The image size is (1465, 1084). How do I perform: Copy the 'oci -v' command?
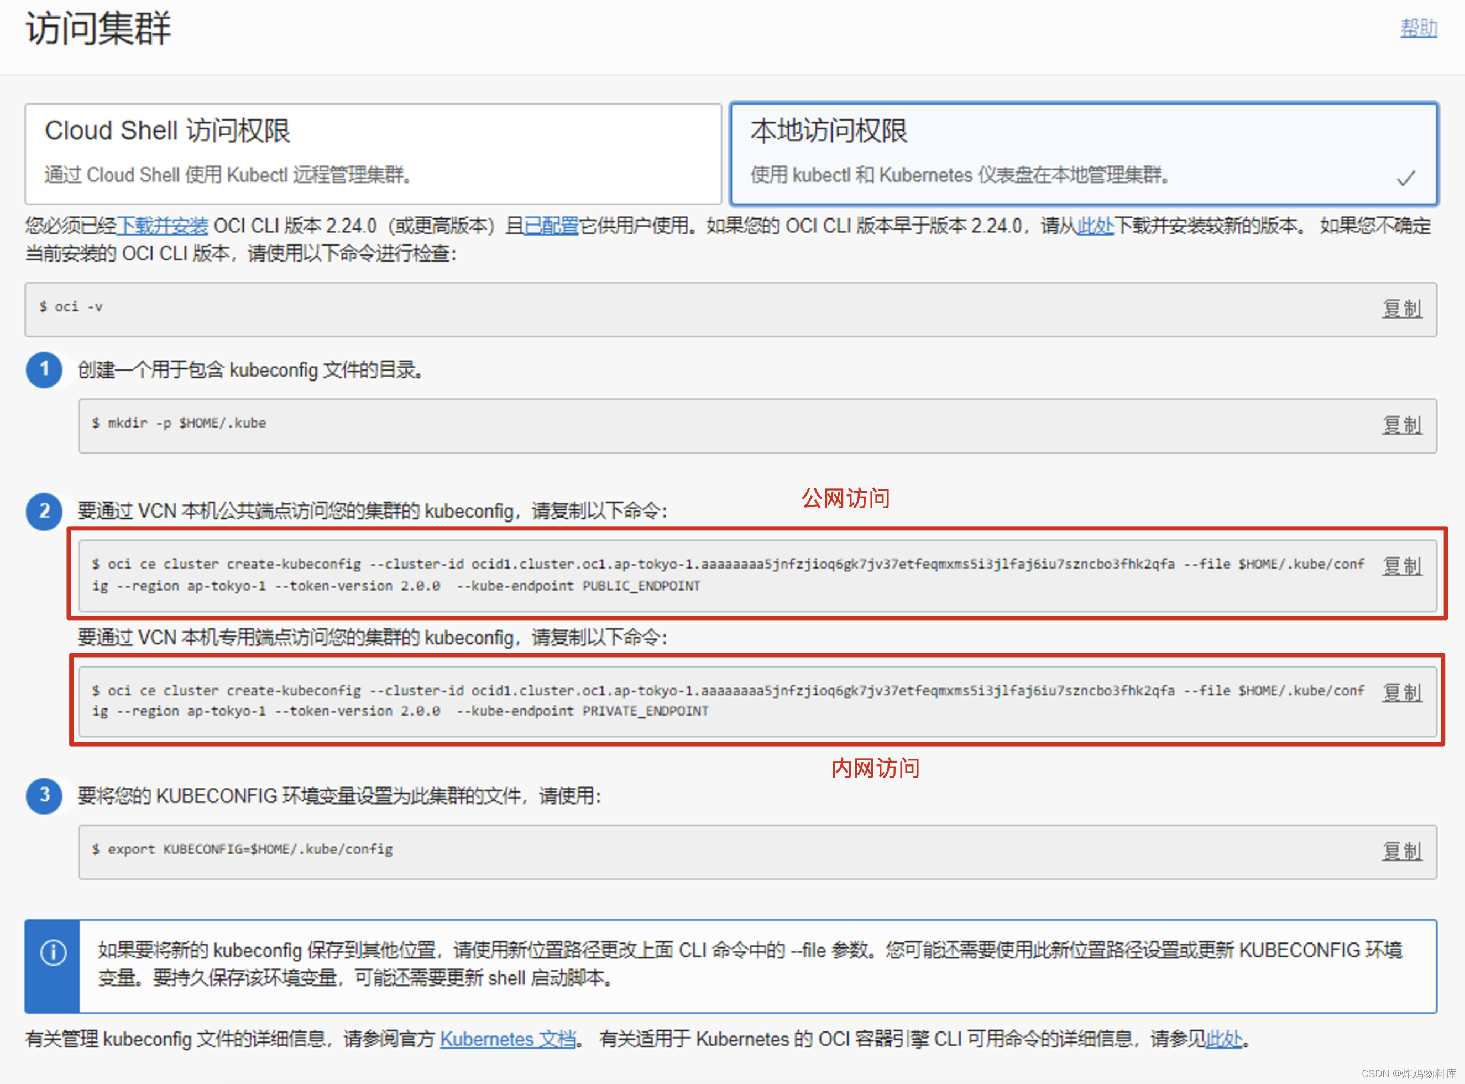coord(1401,309)
